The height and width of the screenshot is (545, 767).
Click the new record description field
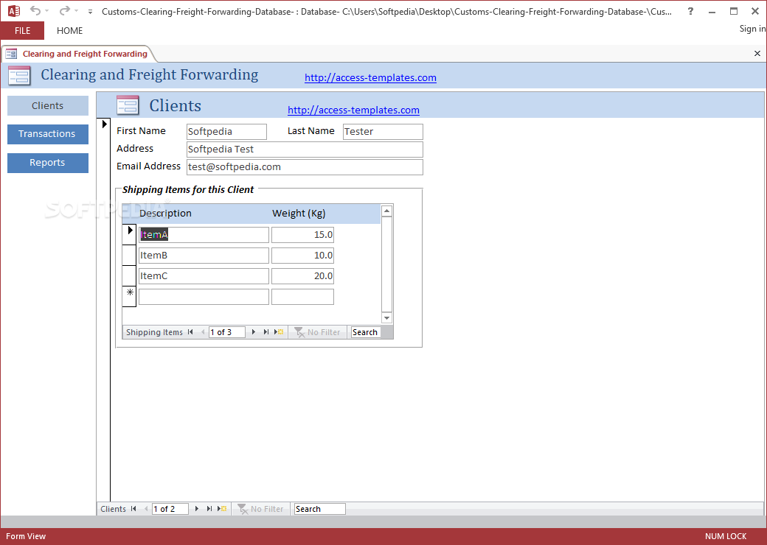[x=204, y=296]
